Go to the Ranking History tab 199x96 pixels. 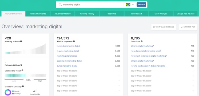[87, 14]
